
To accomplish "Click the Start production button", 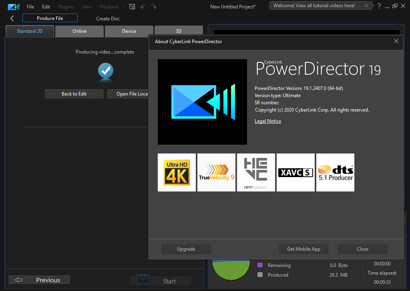I will pos(160,281).
